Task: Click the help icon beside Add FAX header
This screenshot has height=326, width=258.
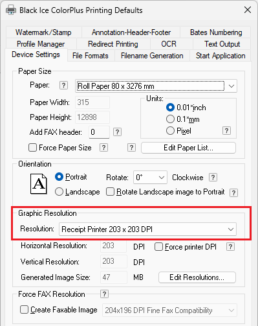Action: [x=117, y=132]
